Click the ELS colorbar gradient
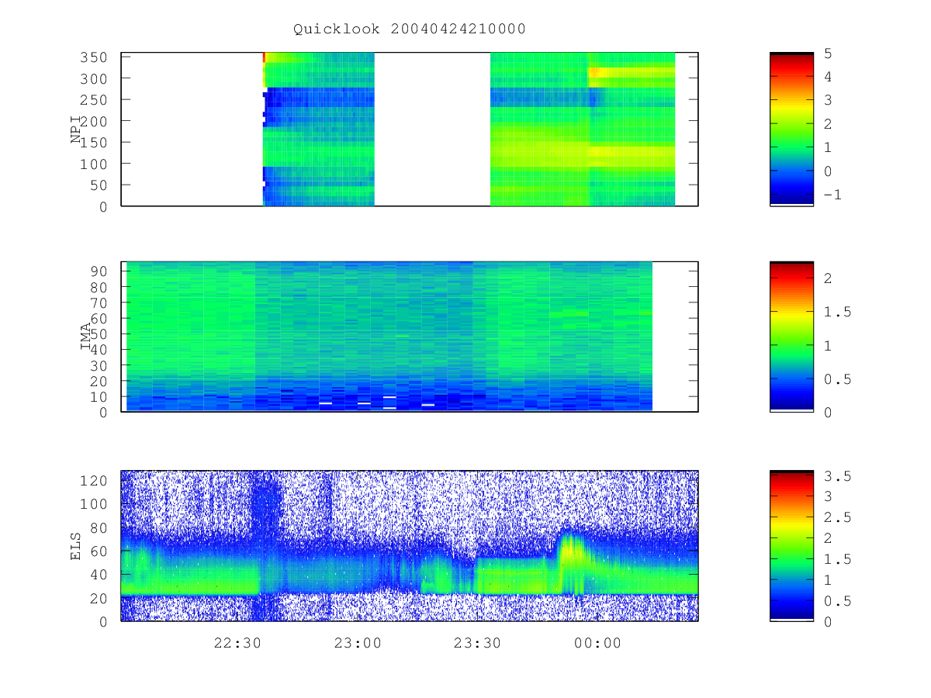The height and width of the screenshot is (698, 931). tap(791, 545)
